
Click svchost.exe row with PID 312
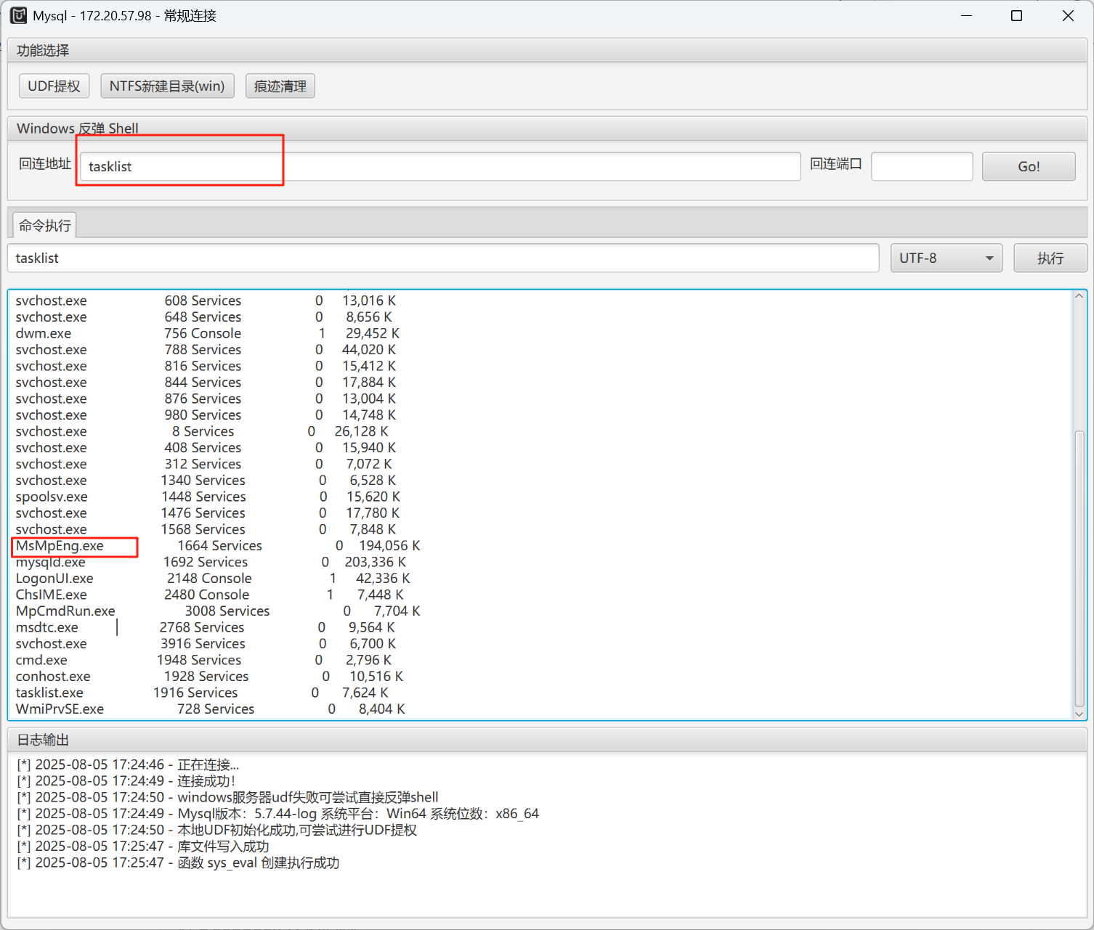pyautogui.click(x=204, y=464)
